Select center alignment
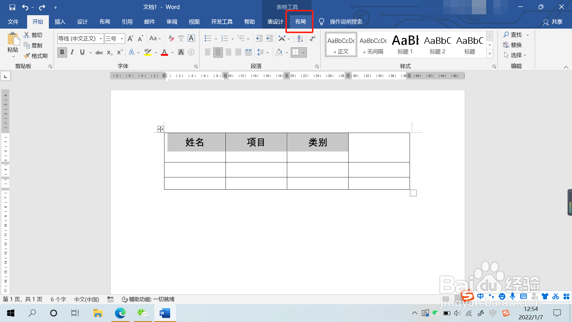 (218, 52)
